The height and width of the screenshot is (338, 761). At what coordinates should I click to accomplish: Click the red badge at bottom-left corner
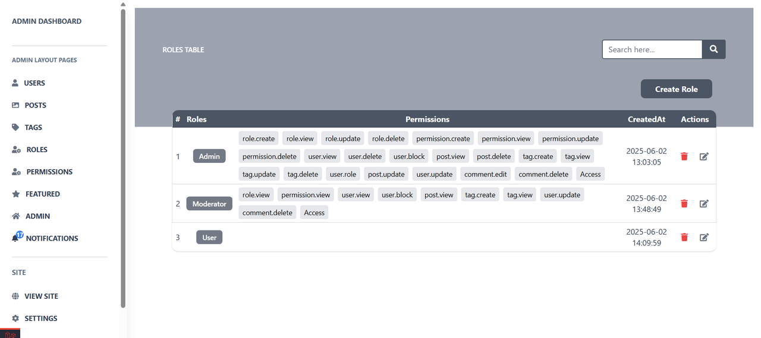click(10, 333)
